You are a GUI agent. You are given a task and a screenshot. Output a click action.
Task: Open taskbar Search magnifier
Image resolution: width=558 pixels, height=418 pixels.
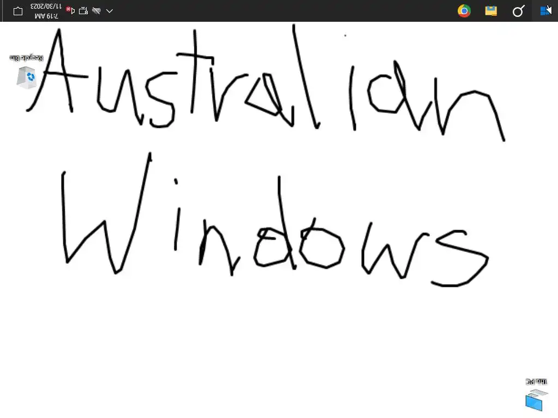[x=518, y=11]
